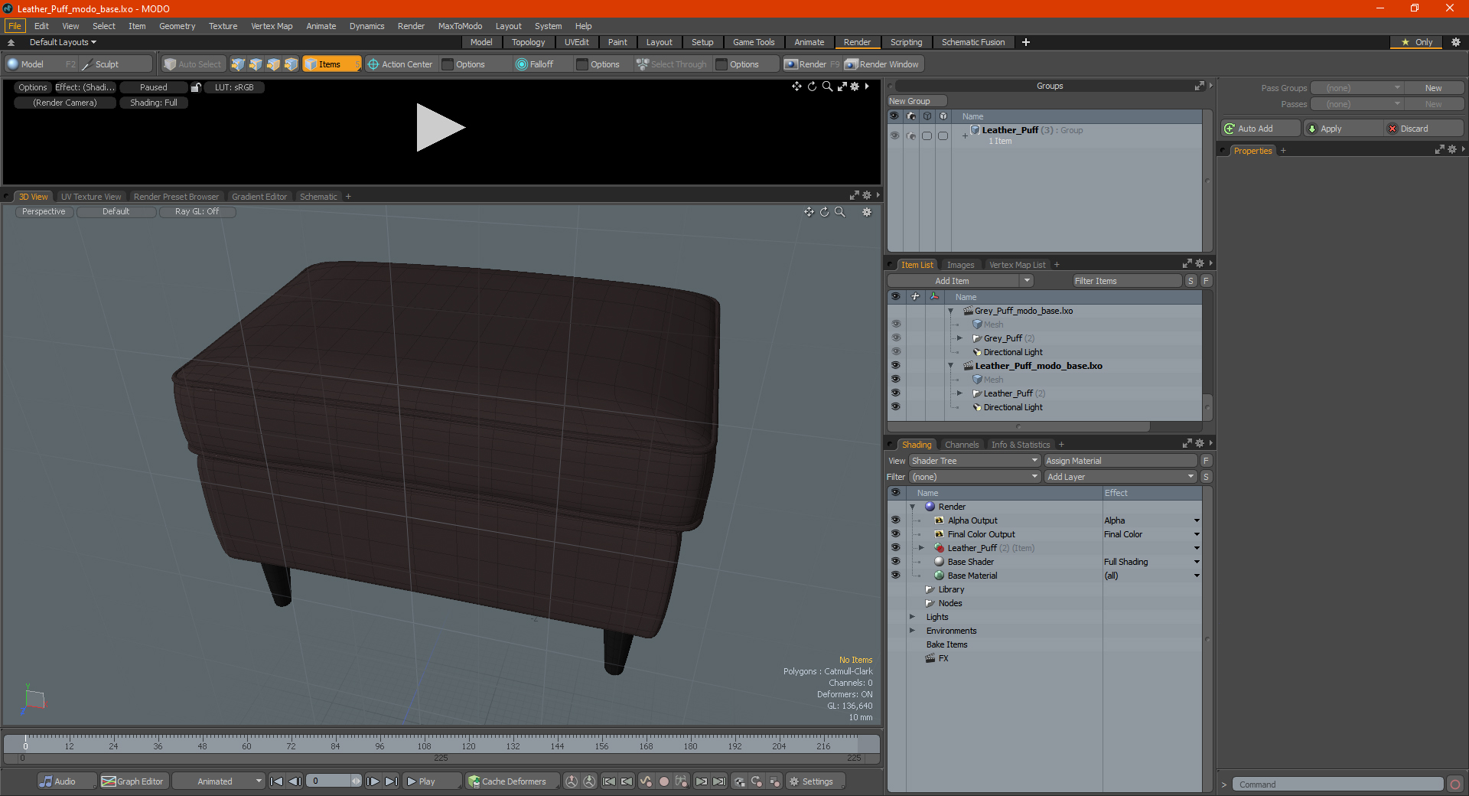Open the Vertex Map menu
The image size is (1469, 796).
(272, 26)
